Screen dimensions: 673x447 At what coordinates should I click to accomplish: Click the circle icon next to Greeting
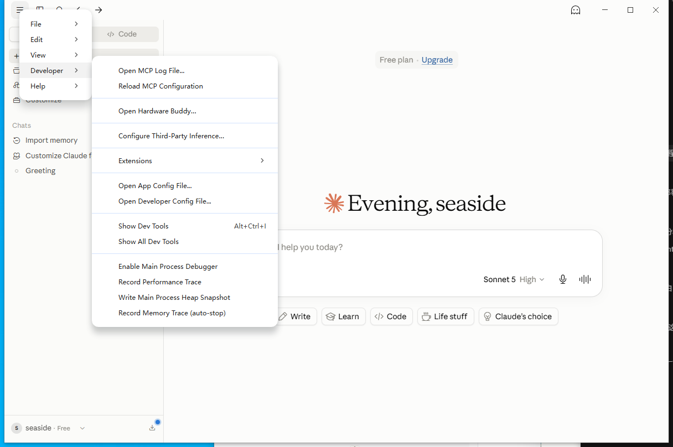point(17,171)
